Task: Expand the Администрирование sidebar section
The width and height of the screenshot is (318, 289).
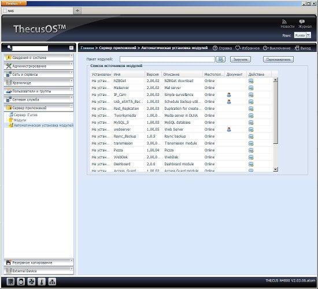Action: (39, 66)
